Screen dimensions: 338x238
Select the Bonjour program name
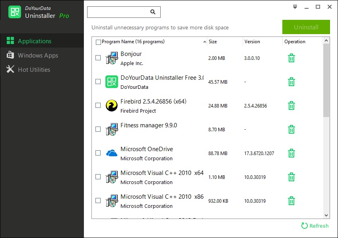click(x=131, y=54)
